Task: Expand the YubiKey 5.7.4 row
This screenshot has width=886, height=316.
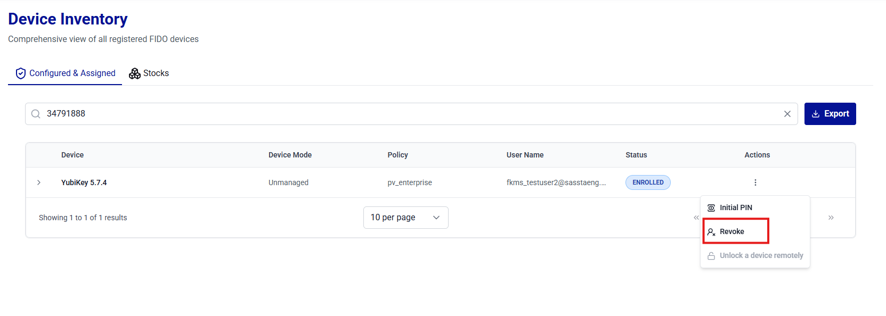Action: tap(39, 182)
